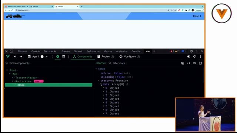Image resolution: width=237 pixels, height=133 pixels.
Task: Go back in Vue devtools history
Action: coord(15,57)
